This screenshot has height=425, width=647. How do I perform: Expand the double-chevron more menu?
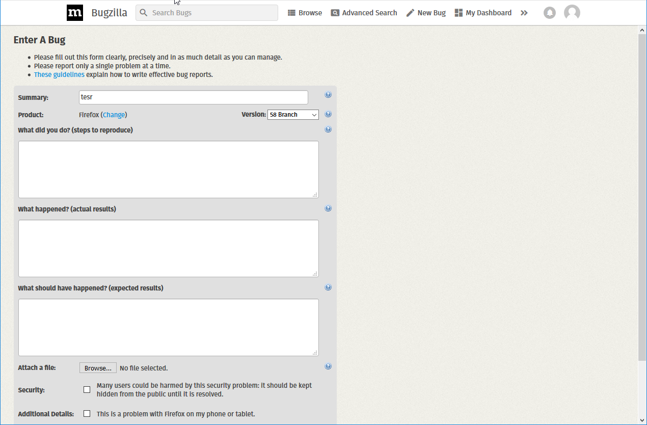(x=524, y=13)
